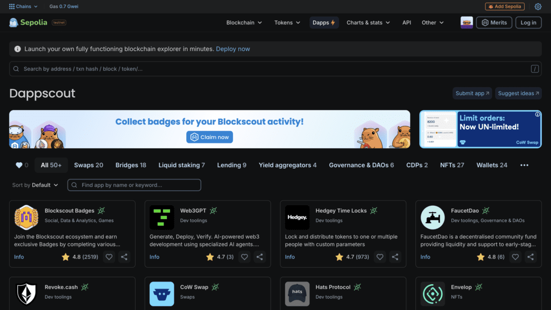
Task: Click the Claim now button
Action: coord(209,137)
